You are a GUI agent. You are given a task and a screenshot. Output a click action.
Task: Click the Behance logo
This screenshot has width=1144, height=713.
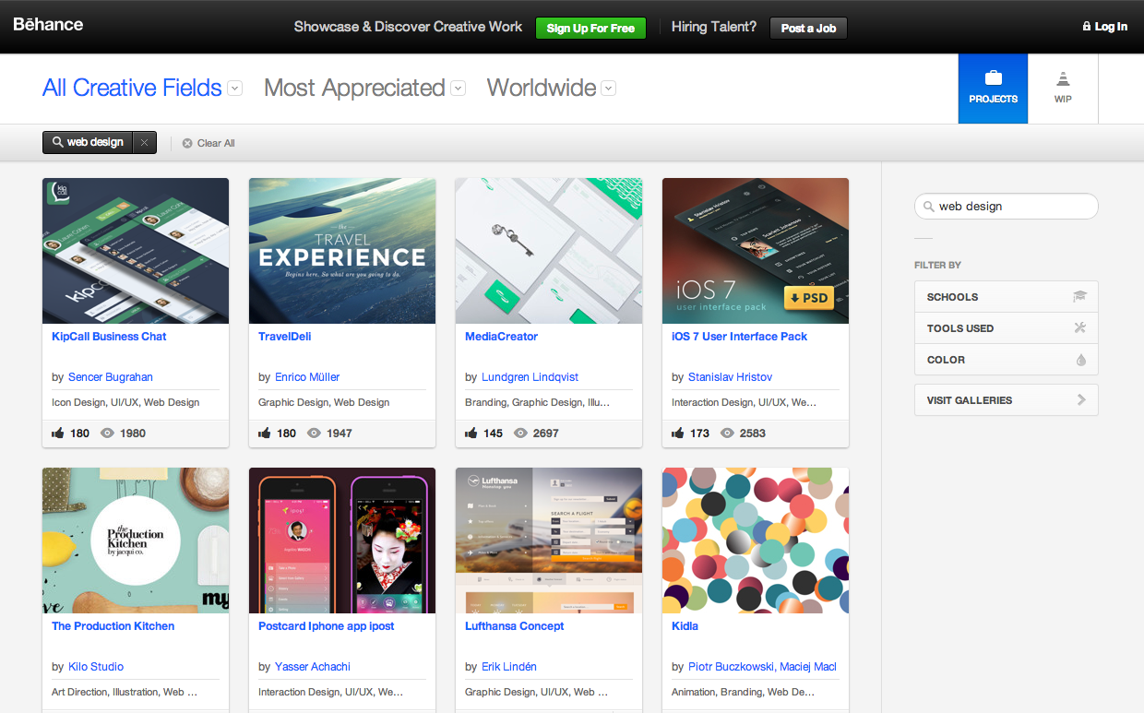point(48,24)
